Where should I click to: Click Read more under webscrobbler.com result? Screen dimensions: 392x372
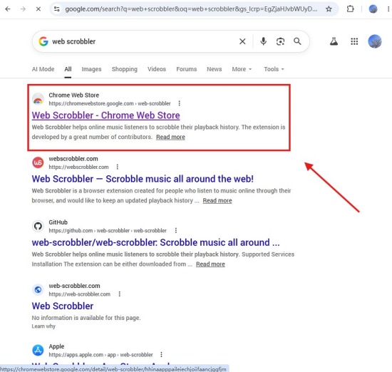217,200
